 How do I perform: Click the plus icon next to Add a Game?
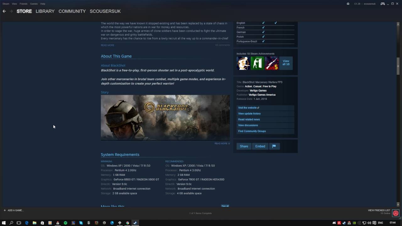coord(5,210)
